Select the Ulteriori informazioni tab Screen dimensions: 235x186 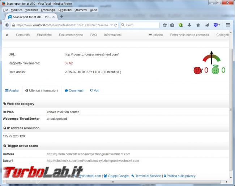(x=42, y=90)
